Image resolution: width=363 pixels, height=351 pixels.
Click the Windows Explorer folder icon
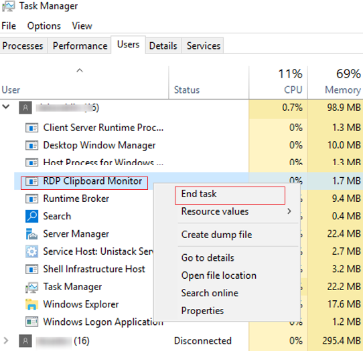(31, 304)
